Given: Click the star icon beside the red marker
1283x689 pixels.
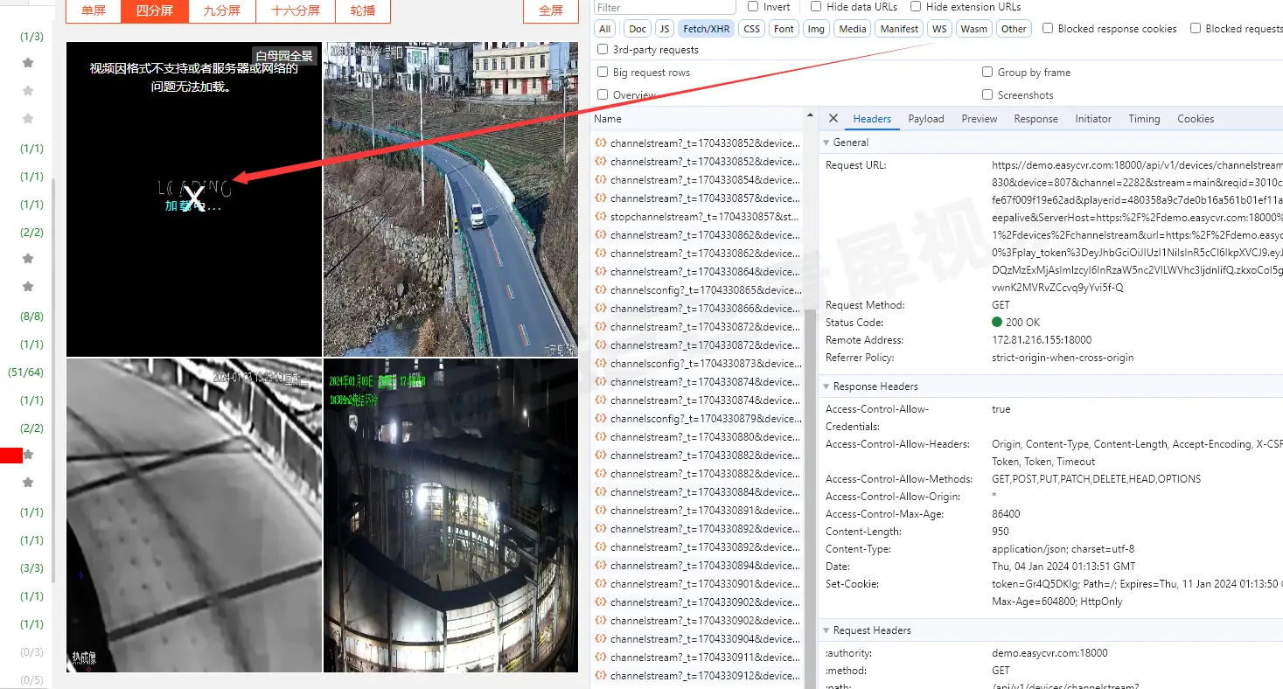Looking at the screenshot, I should (x=28, y=455).
